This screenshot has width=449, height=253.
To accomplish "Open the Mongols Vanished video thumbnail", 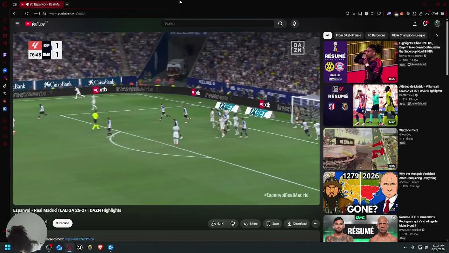I will coord(361,193).
